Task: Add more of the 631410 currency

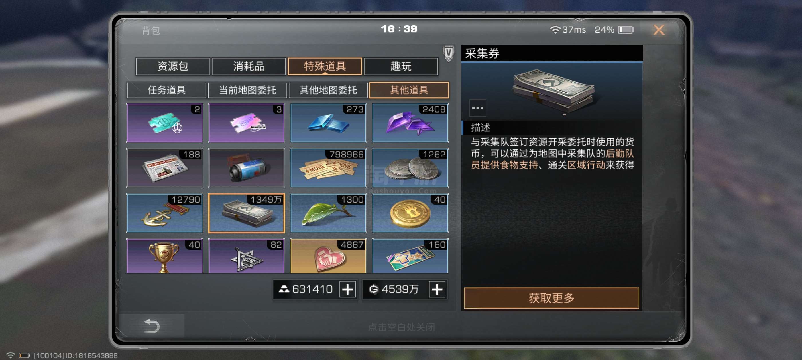Action: (347, 289)
